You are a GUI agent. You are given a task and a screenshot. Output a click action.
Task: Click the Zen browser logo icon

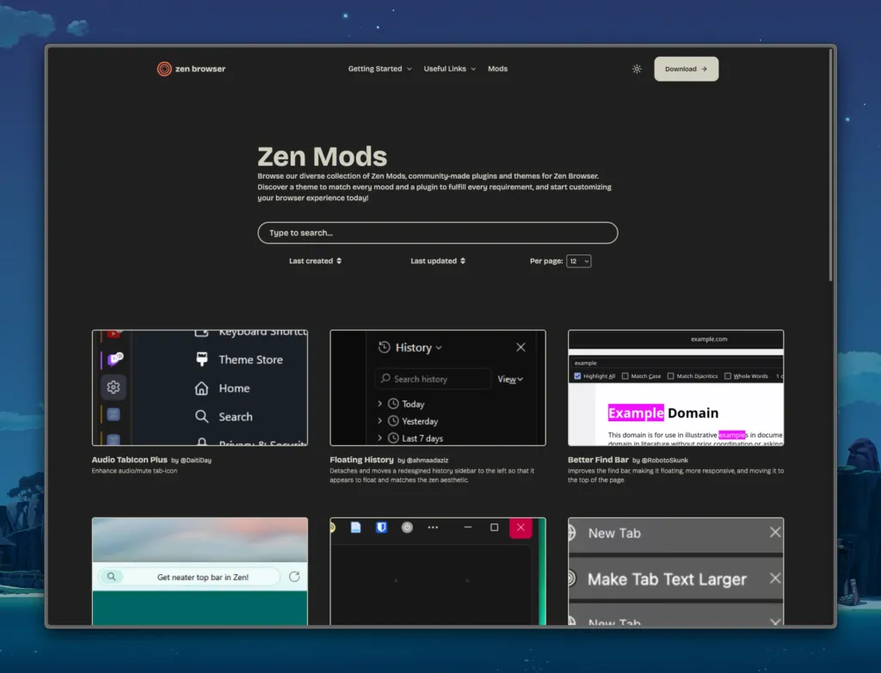[164, 69]
